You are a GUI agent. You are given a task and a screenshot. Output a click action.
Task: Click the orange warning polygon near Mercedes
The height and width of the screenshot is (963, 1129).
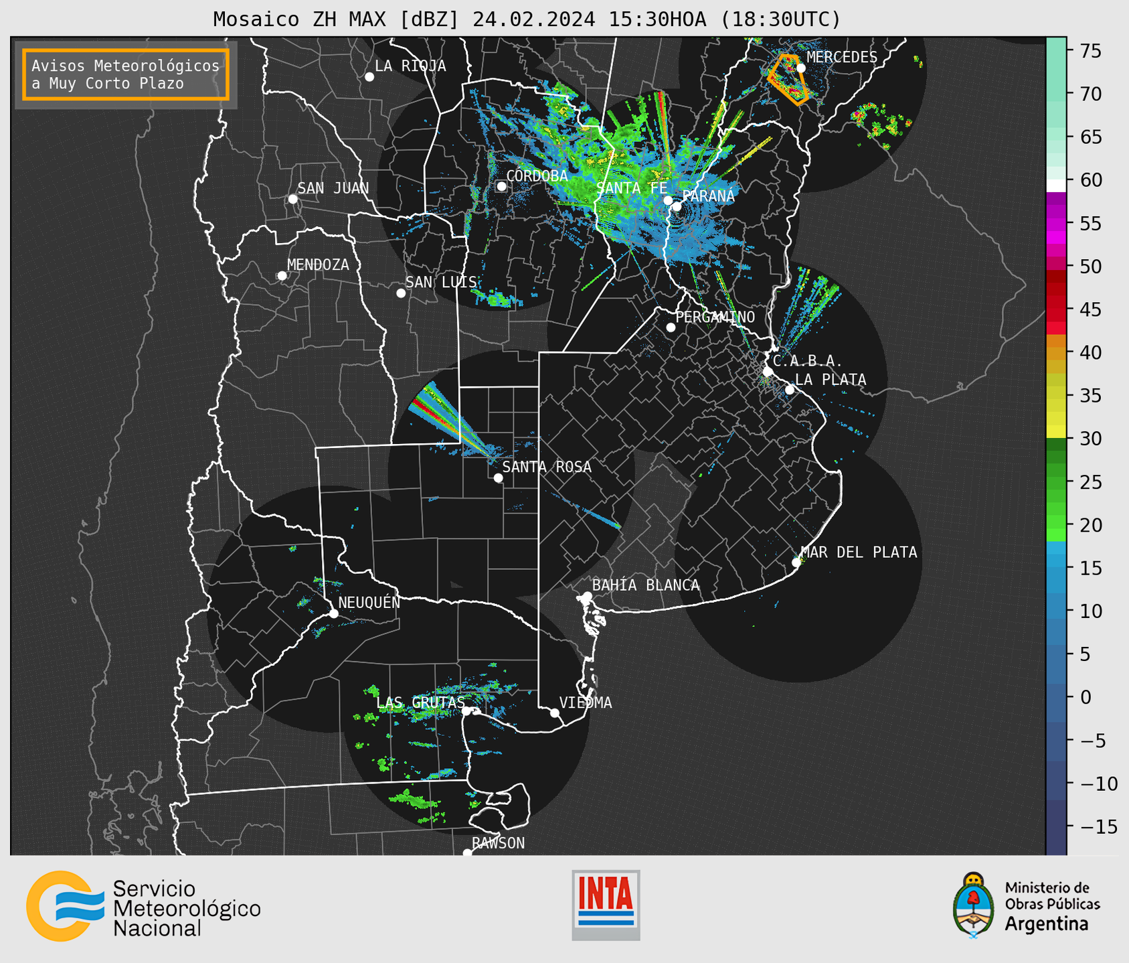(x=788, y=80)
